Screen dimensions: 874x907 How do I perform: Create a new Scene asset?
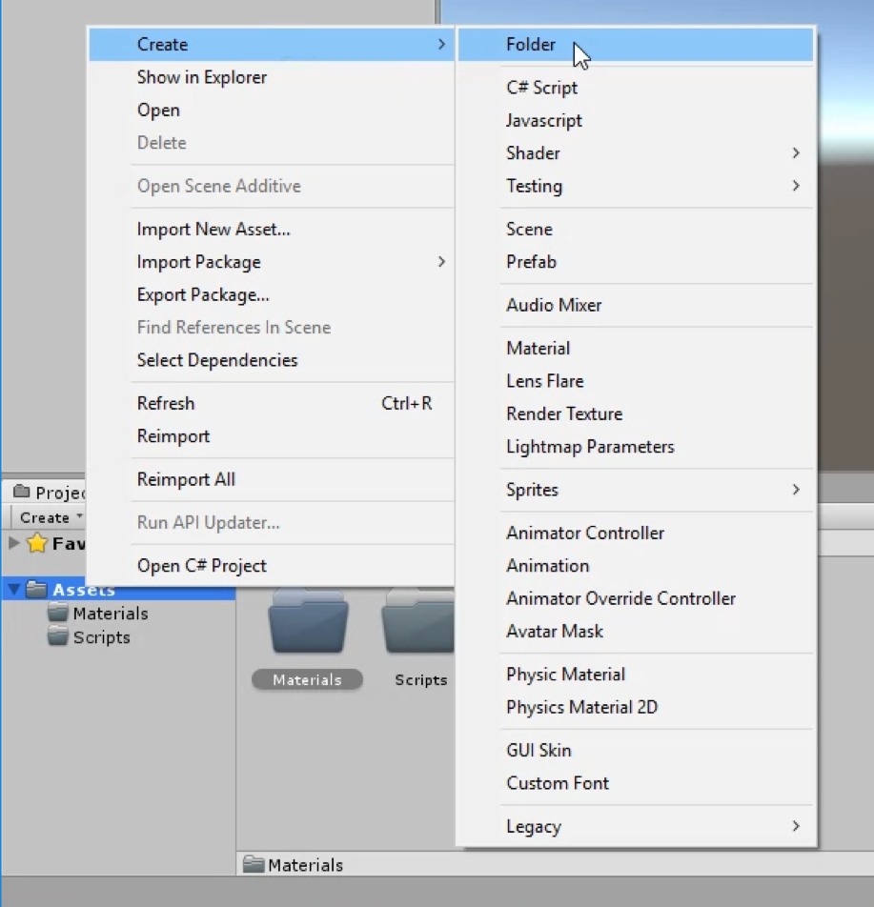635,229
